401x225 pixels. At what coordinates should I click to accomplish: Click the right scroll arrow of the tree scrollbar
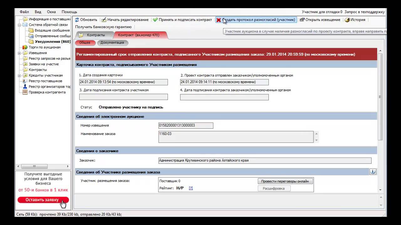[x=68, y=166]
